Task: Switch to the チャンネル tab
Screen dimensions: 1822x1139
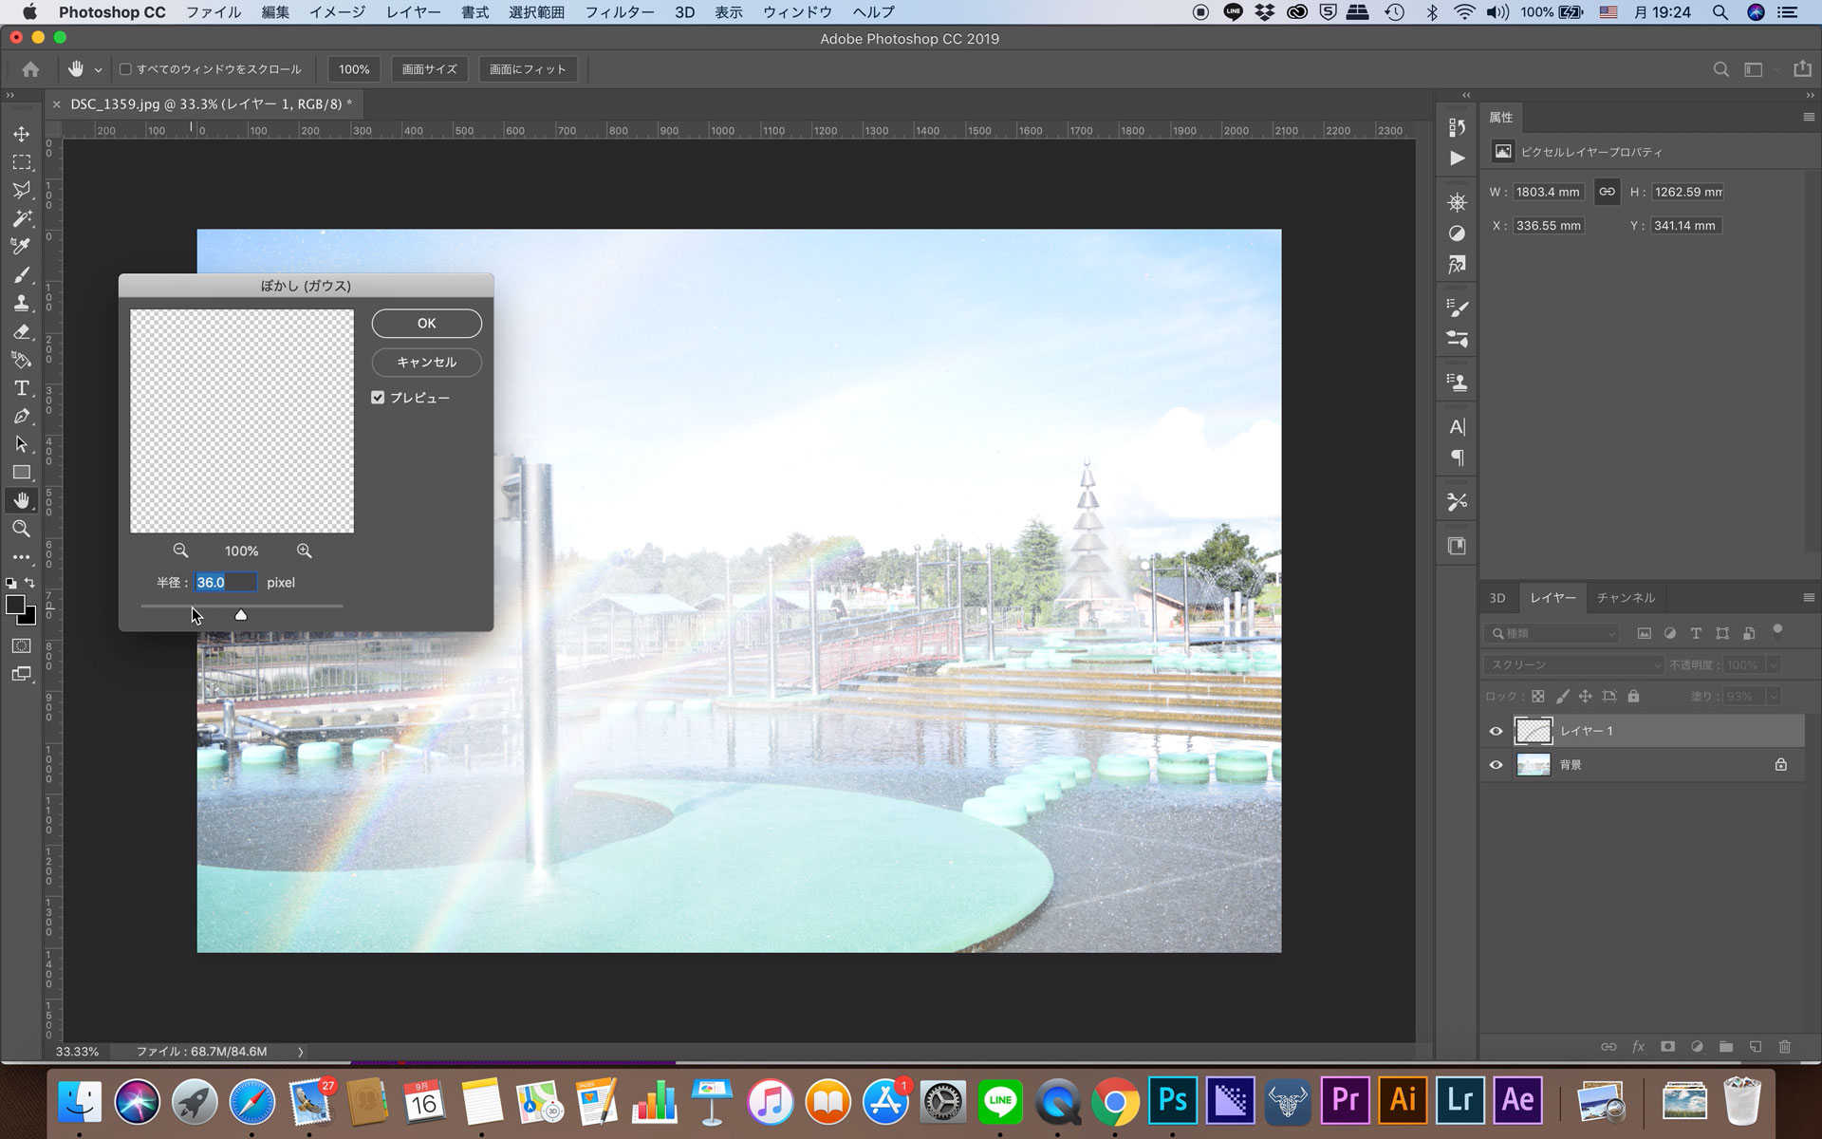Action: click(x=1626, y=597)
